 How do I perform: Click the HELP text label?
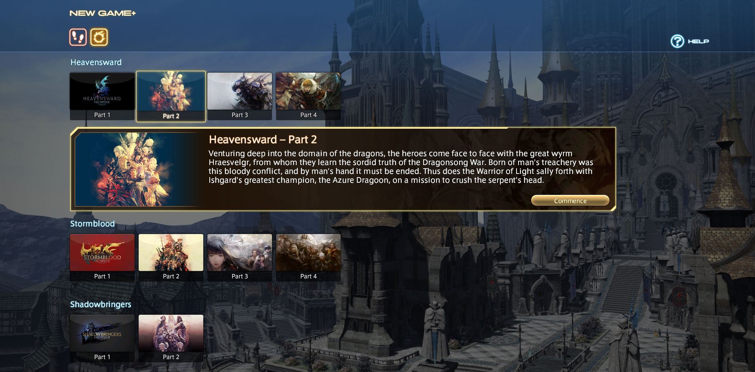click(698, 41)
